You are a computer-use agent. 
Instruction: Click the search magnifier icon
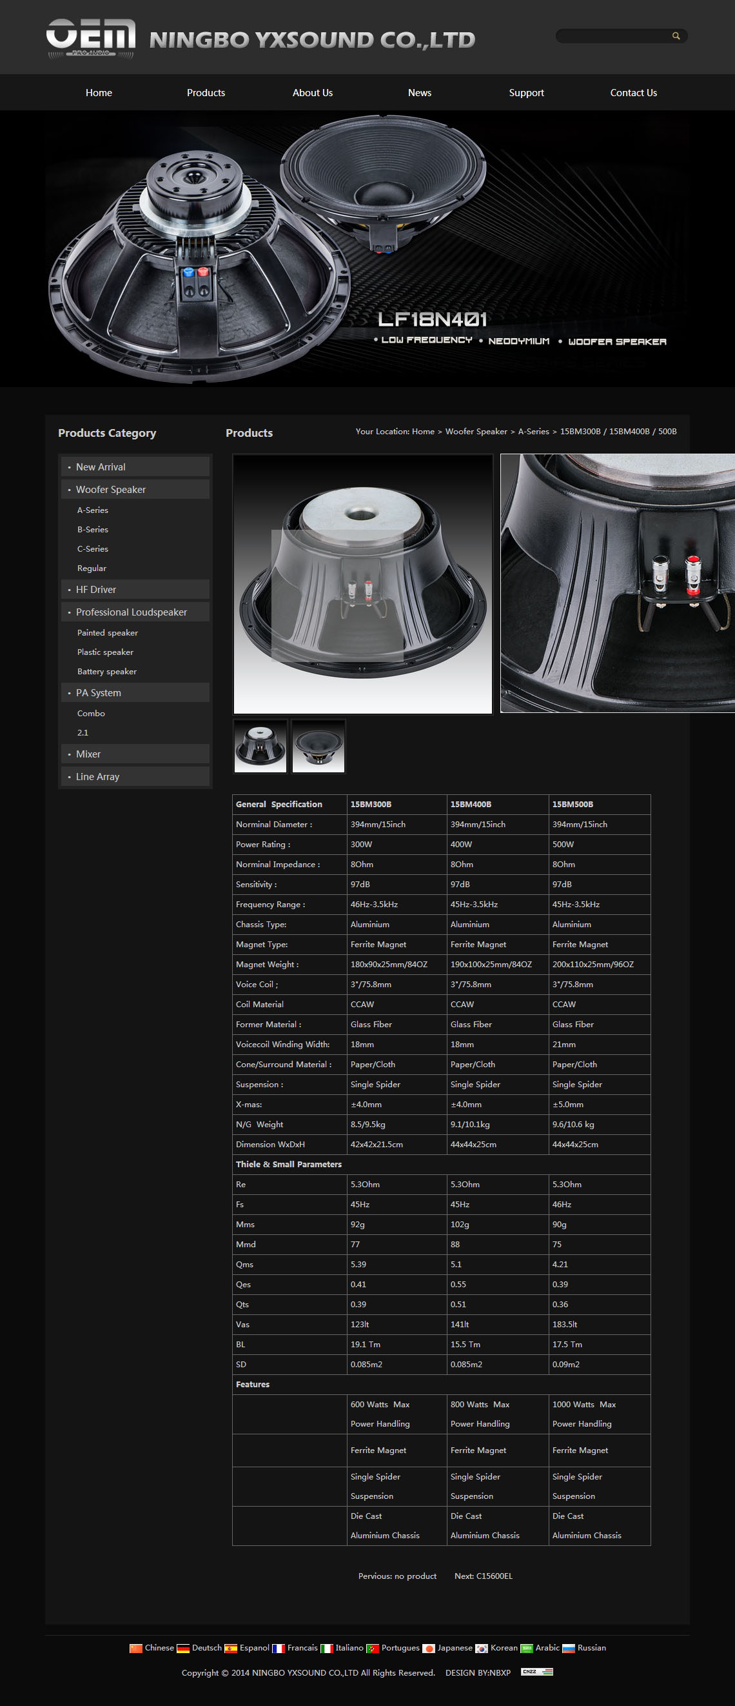[x=676, y=35]
